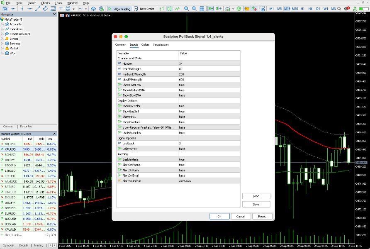Viewport: 370px width, 249px height.
Task: Switch to the Visualization tab
Action: tap(161, 44)
